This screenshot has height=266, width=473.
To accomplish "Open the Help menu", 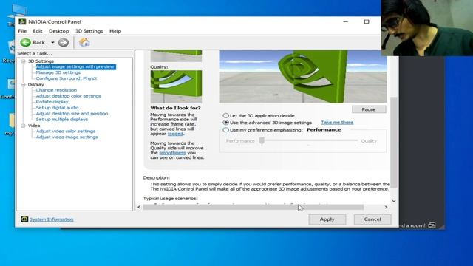I will click(115, 31).
